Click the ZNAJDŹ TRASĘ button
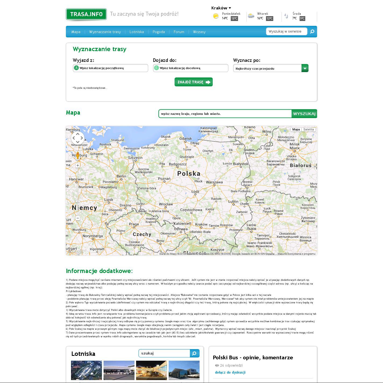Screen dimensions: 383x383 tap(193, 82)
